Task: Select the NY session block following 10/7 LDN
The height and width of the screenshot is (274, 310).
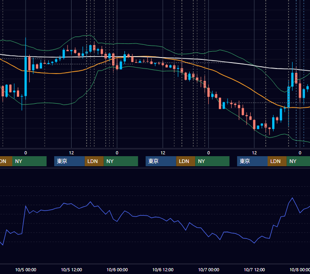Action: (298, 161)
